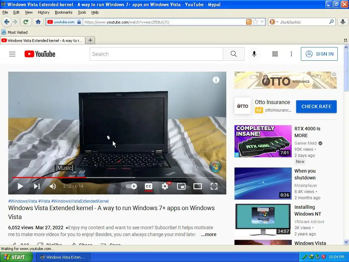349x262 pixels.
Task: Click the #WindowsVistaExtendedKernel hashtag link
Action: click(80, 201)
